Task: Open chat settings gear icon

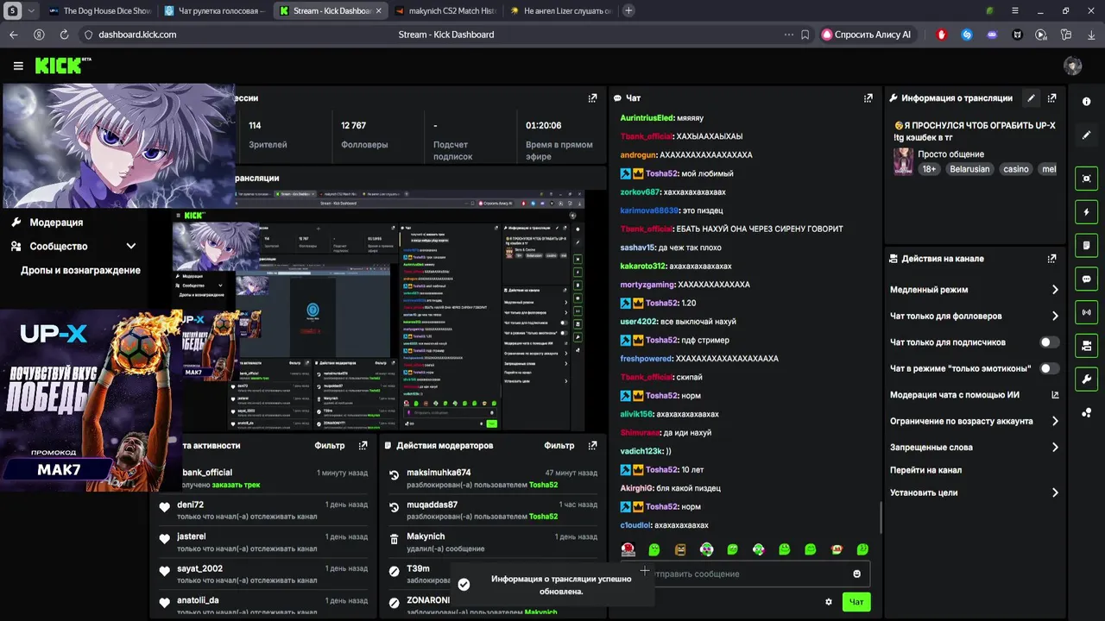Action: coord(829,602)
